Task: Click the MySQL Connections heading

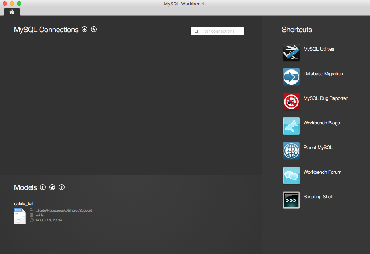Action: click(x=46, y=30)
